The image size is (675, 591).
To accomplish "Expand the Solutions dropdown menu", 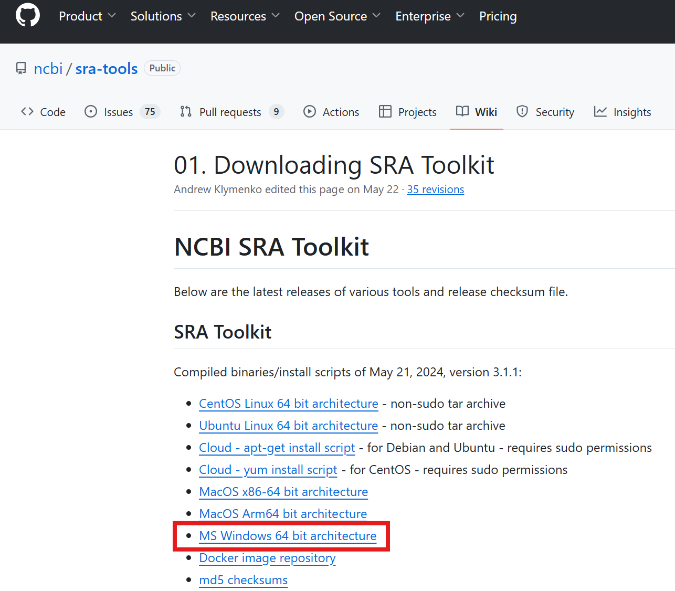I will click(x=163, y=16).
